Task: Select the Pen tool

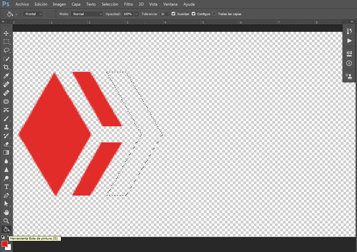Action: click(x=6, y=195)
